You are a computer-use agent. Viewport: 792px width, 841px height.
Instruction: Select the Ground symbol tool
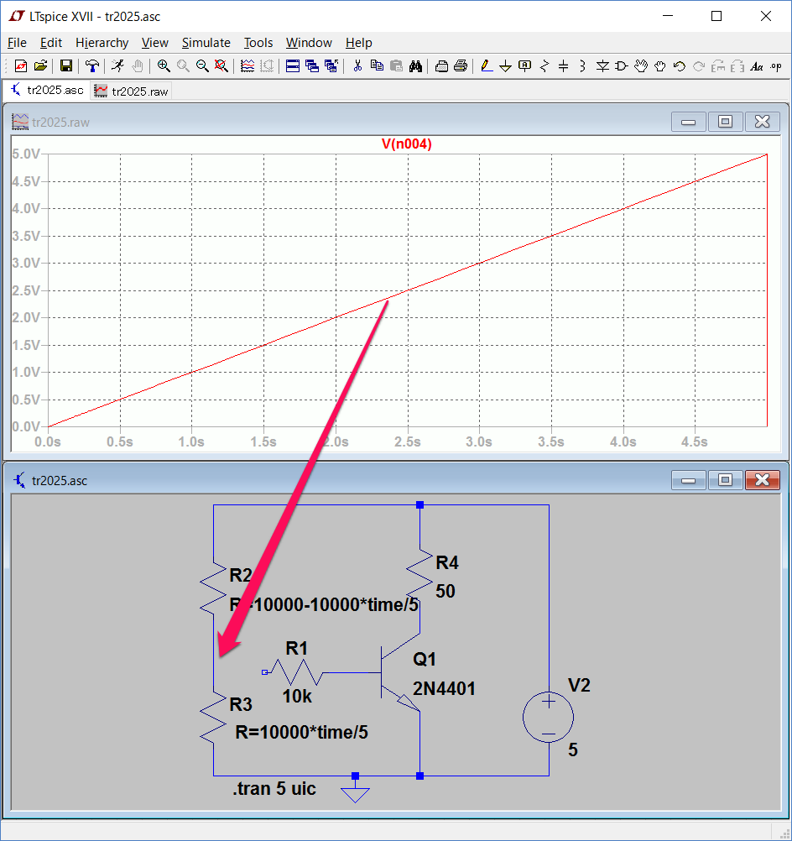coord(505,65)
